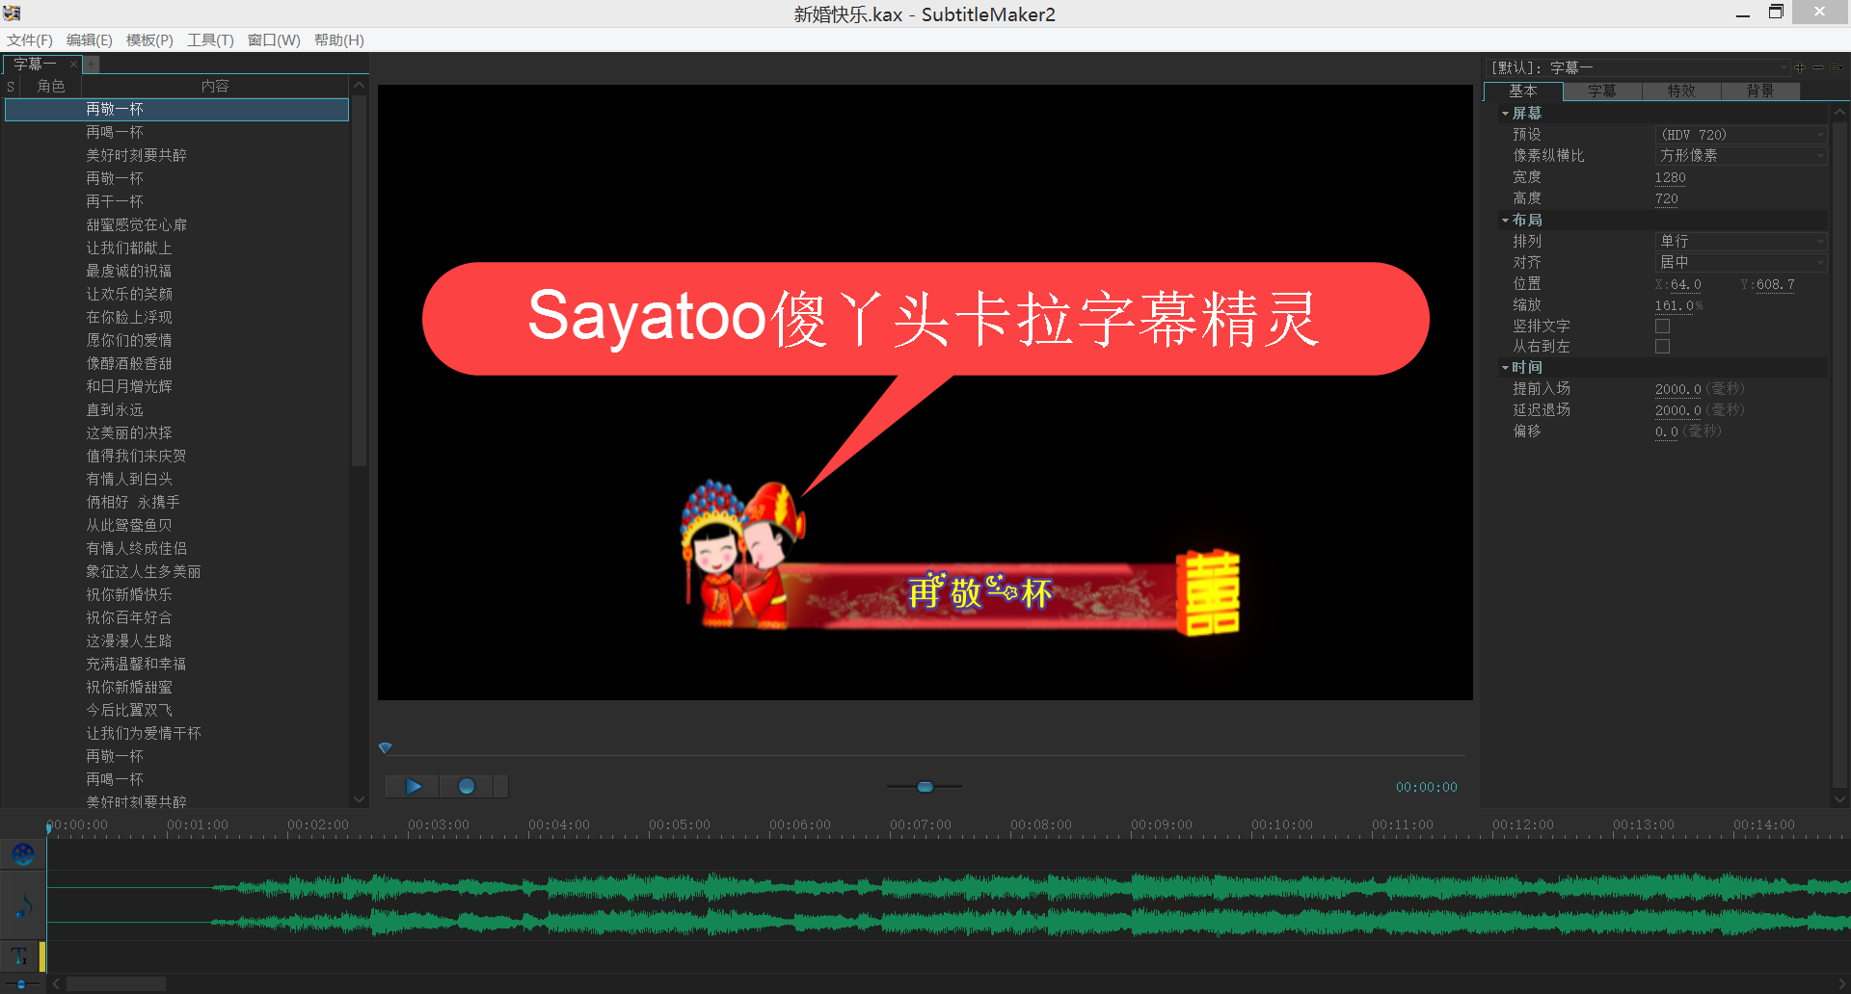Image resolution: width=1851 pixels, height=994 pixels.
Task: Click the timeline zoom slider handle
Action: (21, 983)
